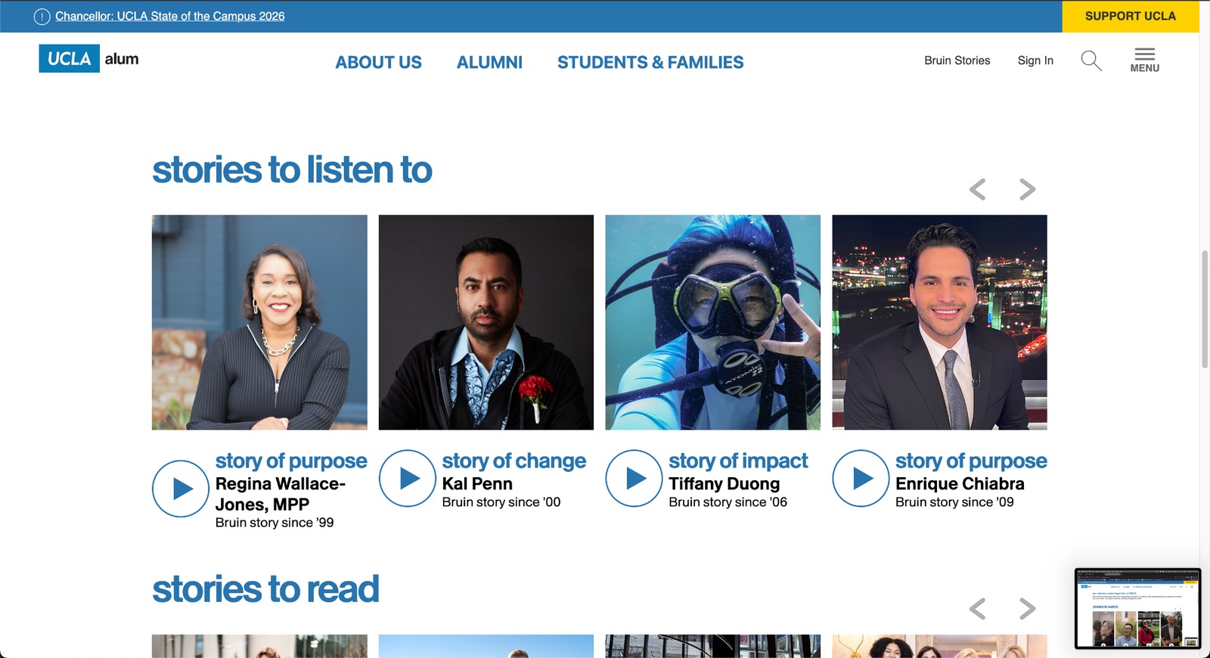Screen dimensions: 1210x658
Task: Click 'story of impact' heading
Action: (738, 461)
